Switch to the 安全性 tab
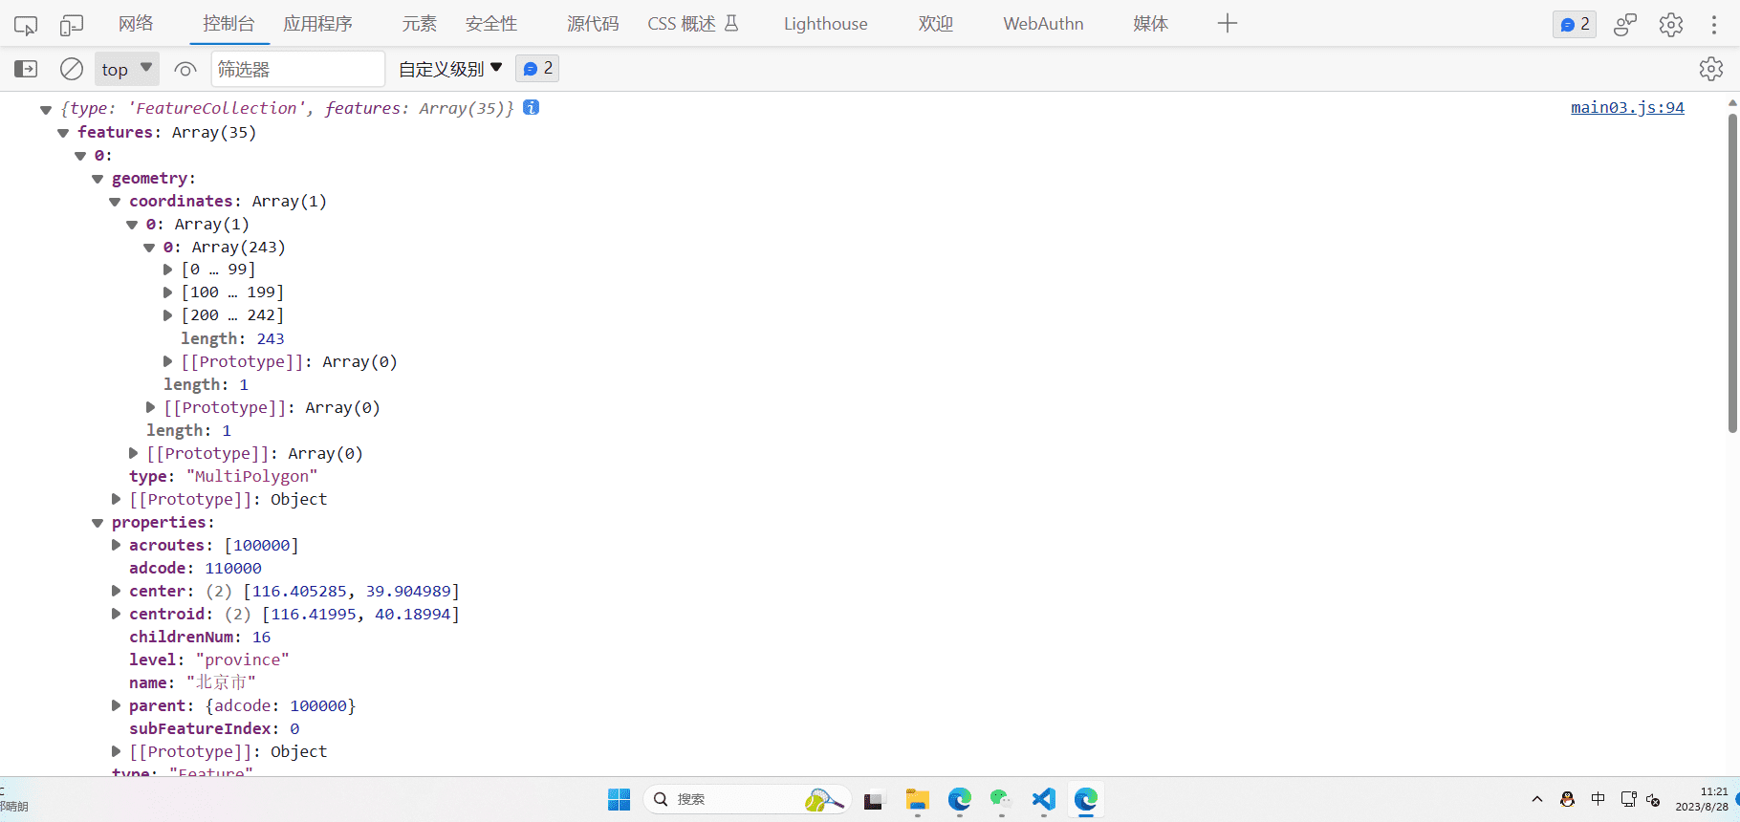Viewport: 1740px width, 822px height. coord(491,24)
